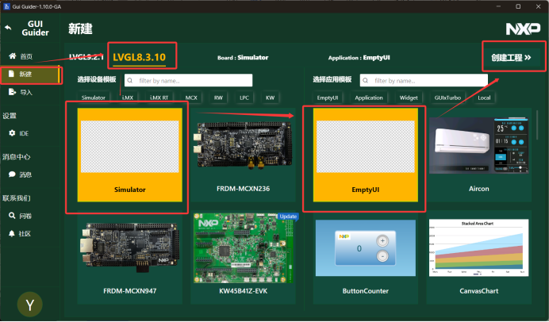Go to the home page via the house icon
The image size is (549, 322).
(x=13, y=56)
